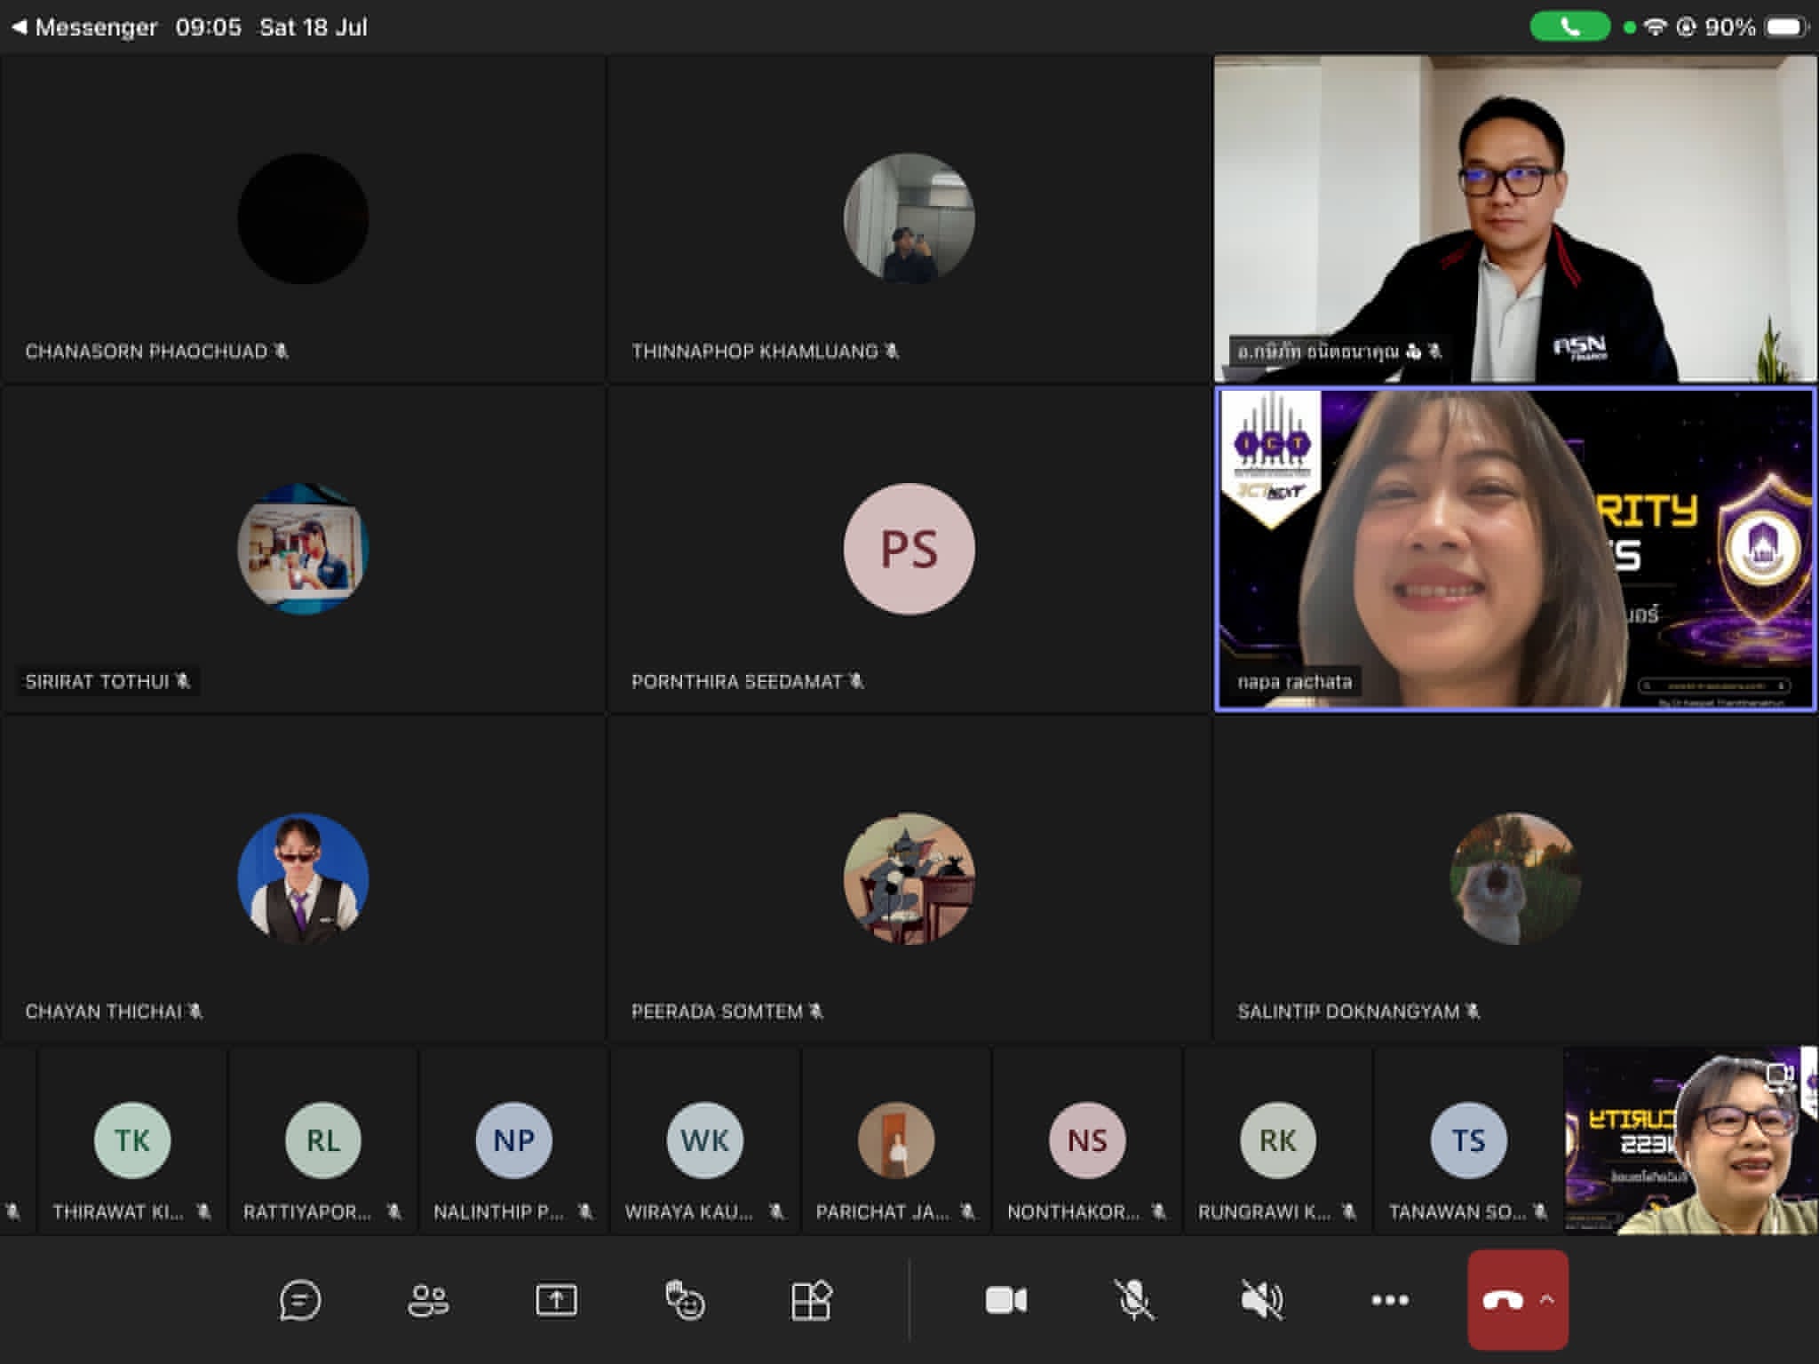The width and height of the screenshot is (1819, 1364).
Task: Tap the napa rachata name label
Action: tap(1295, 682)
